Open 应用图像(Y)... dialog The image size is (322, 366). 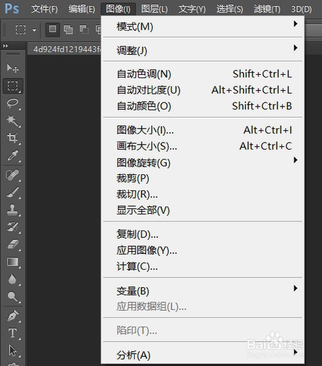point(203,250)
